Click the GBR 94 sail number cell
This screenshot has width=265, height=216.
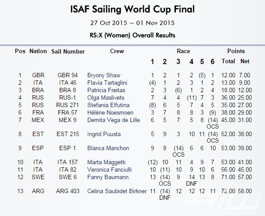(x=68, y=75)
